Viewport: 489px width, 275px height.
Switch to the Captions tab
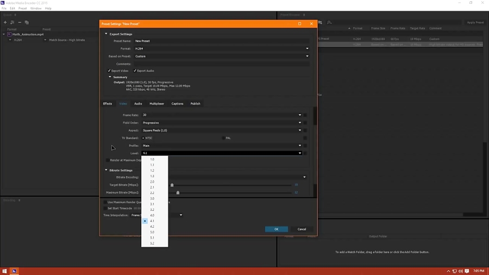pos(177,103)
